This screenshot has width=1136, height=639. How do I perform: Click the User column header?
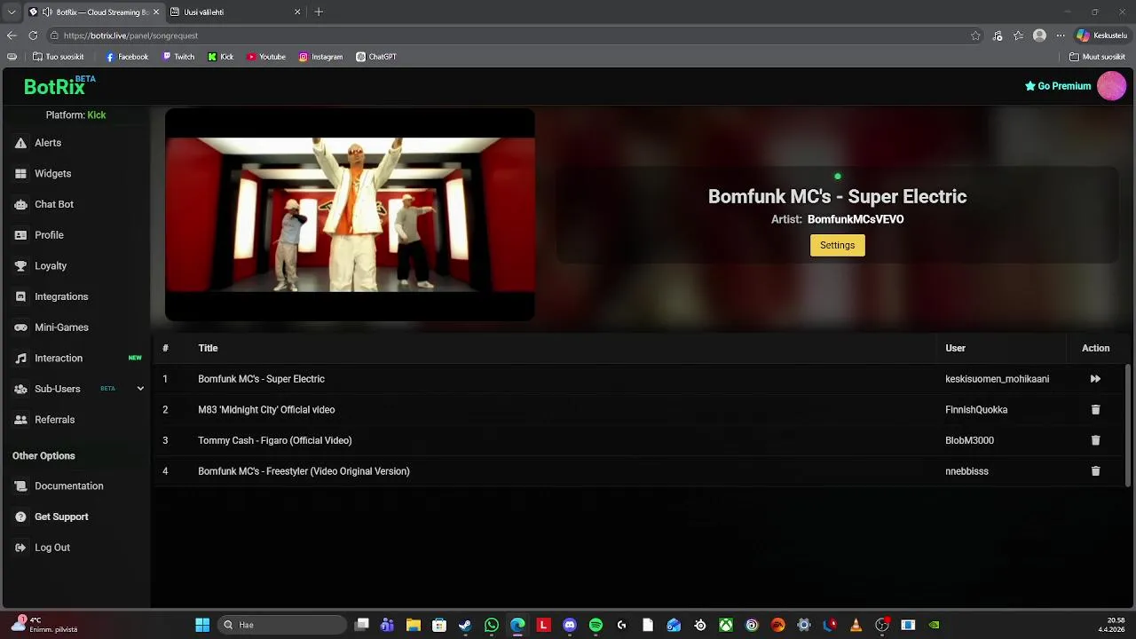coord(955,348)
